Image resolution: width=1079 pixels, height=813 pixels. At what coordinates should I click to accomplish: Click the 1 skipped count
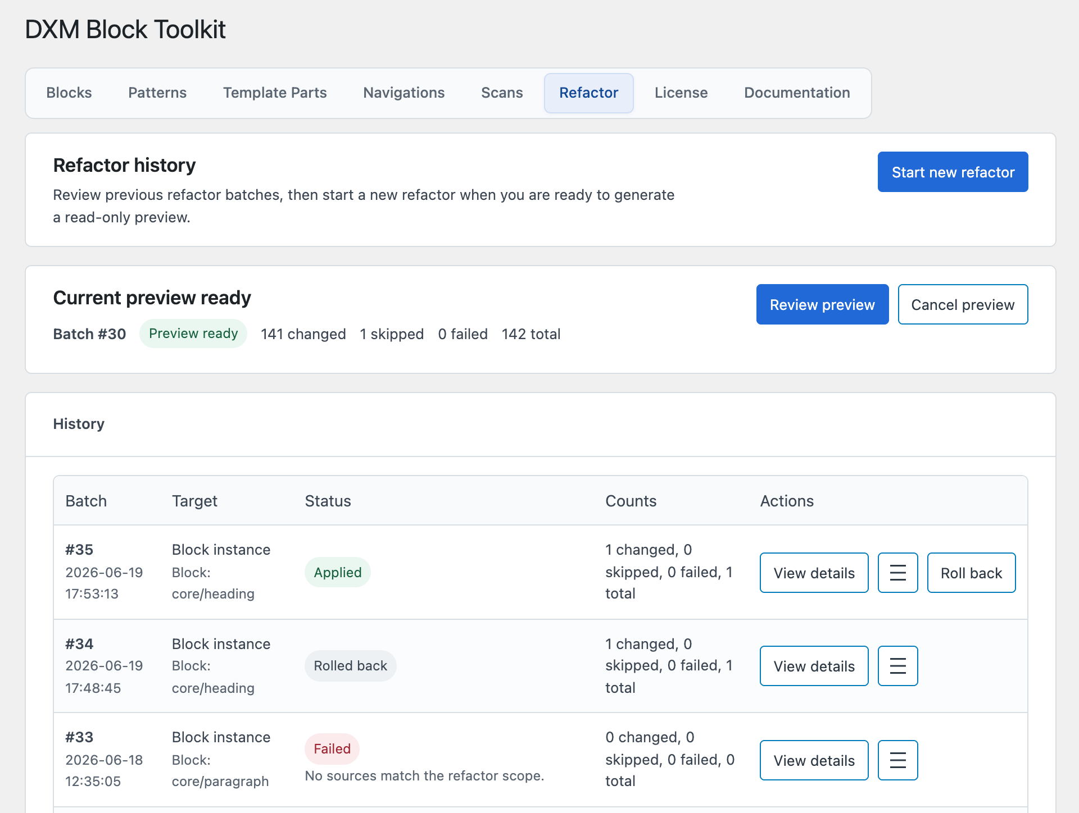click(x=392, y=334)
